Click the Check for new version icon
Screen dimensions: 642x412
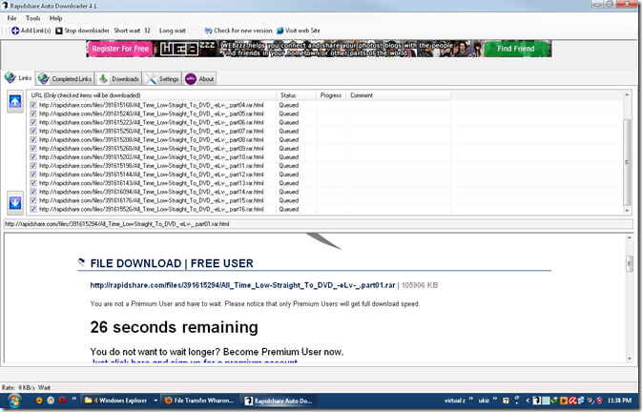(x=208, y=31)
